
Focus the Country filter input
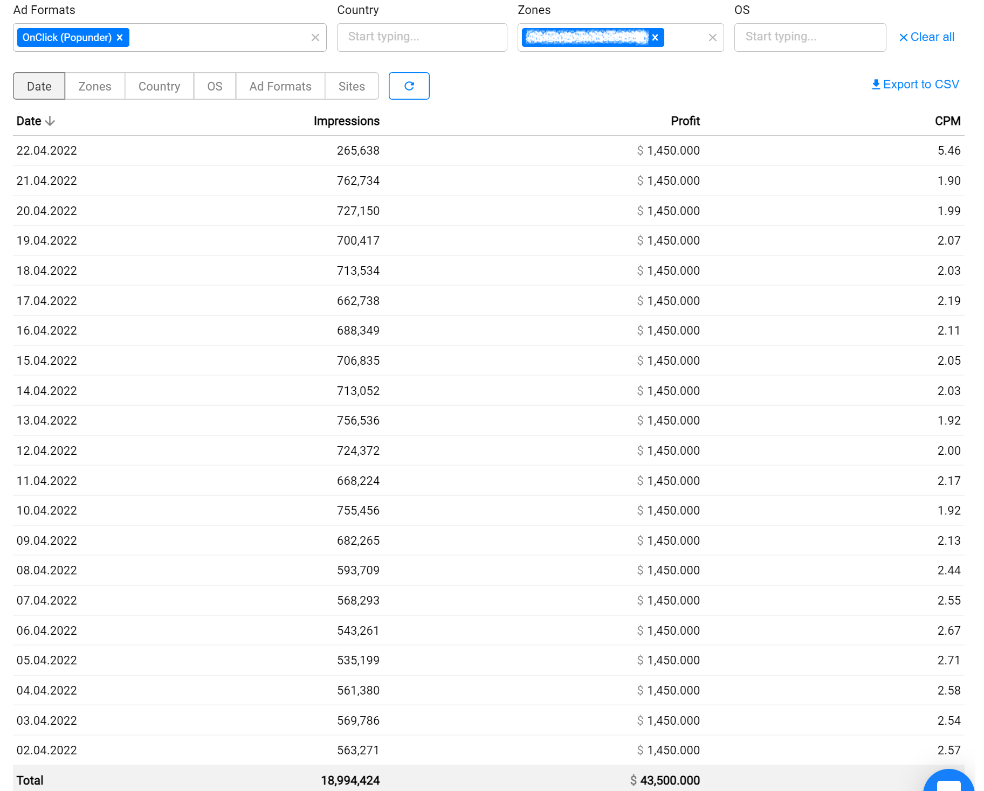(x=422, y=37)
